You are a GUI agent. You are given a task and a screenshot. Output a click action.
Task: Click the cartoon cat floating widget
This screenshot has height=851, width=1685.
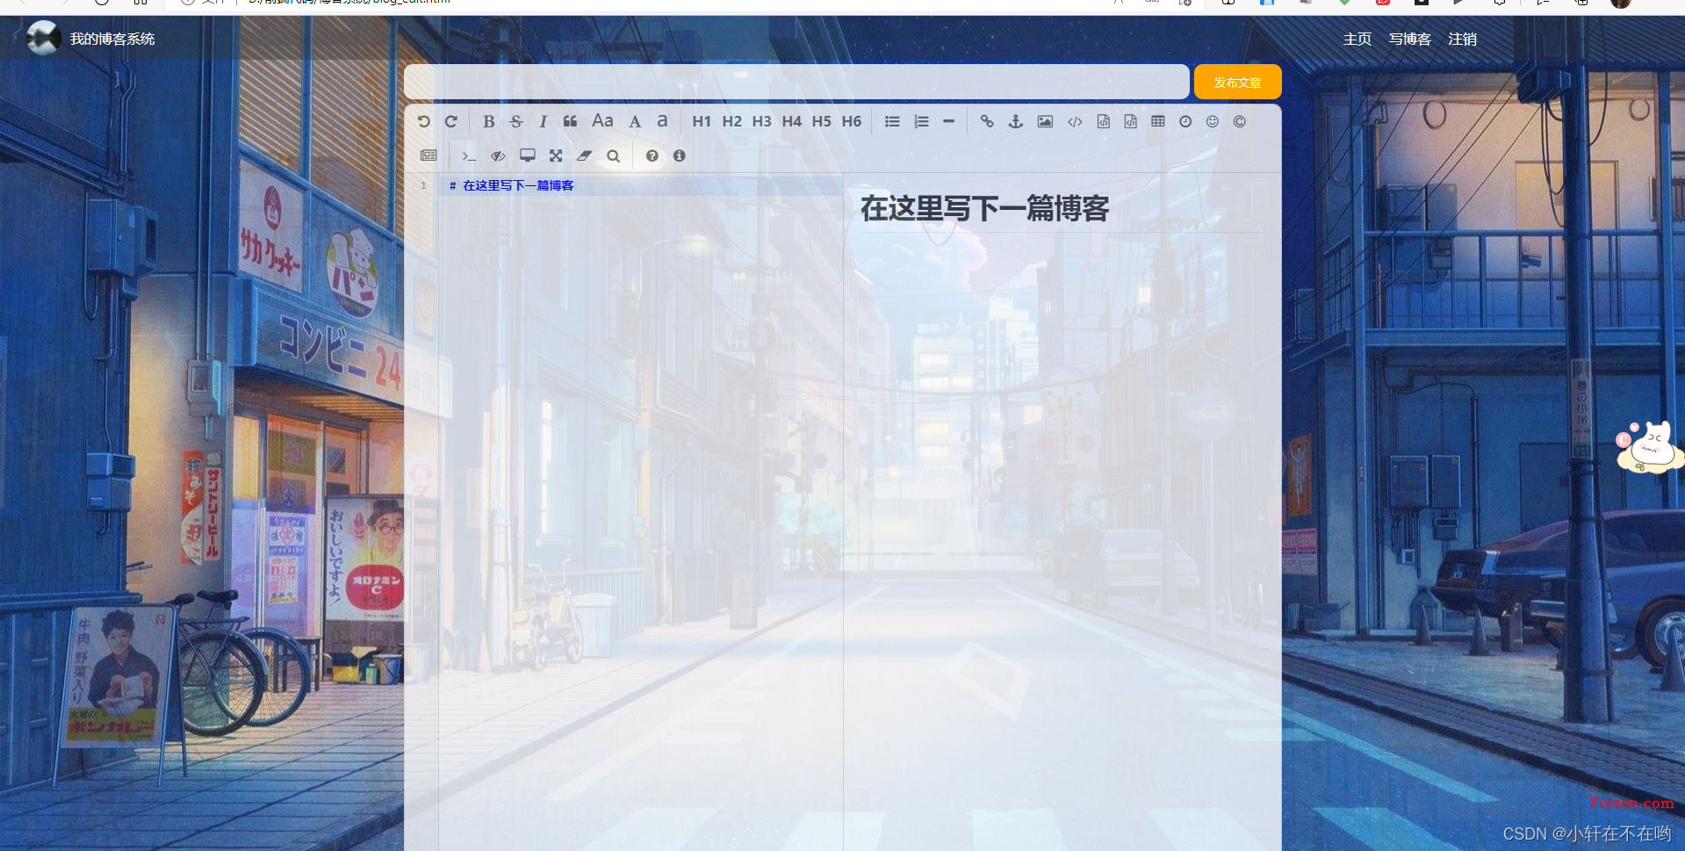(x=1650, y=447)
